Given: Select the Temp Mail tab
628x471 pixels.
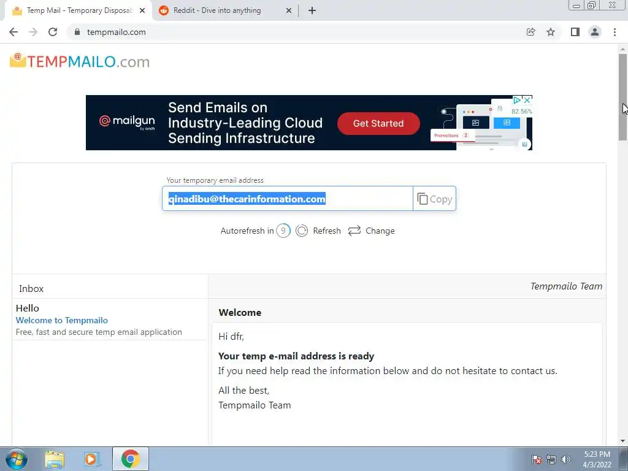Looking at the screenshot, I should click(x=79, y=11).
